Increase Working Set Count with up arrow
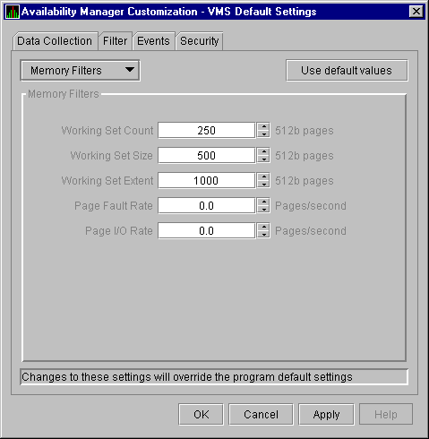Viewport: 429px width, 439px height. click(263, 126)
